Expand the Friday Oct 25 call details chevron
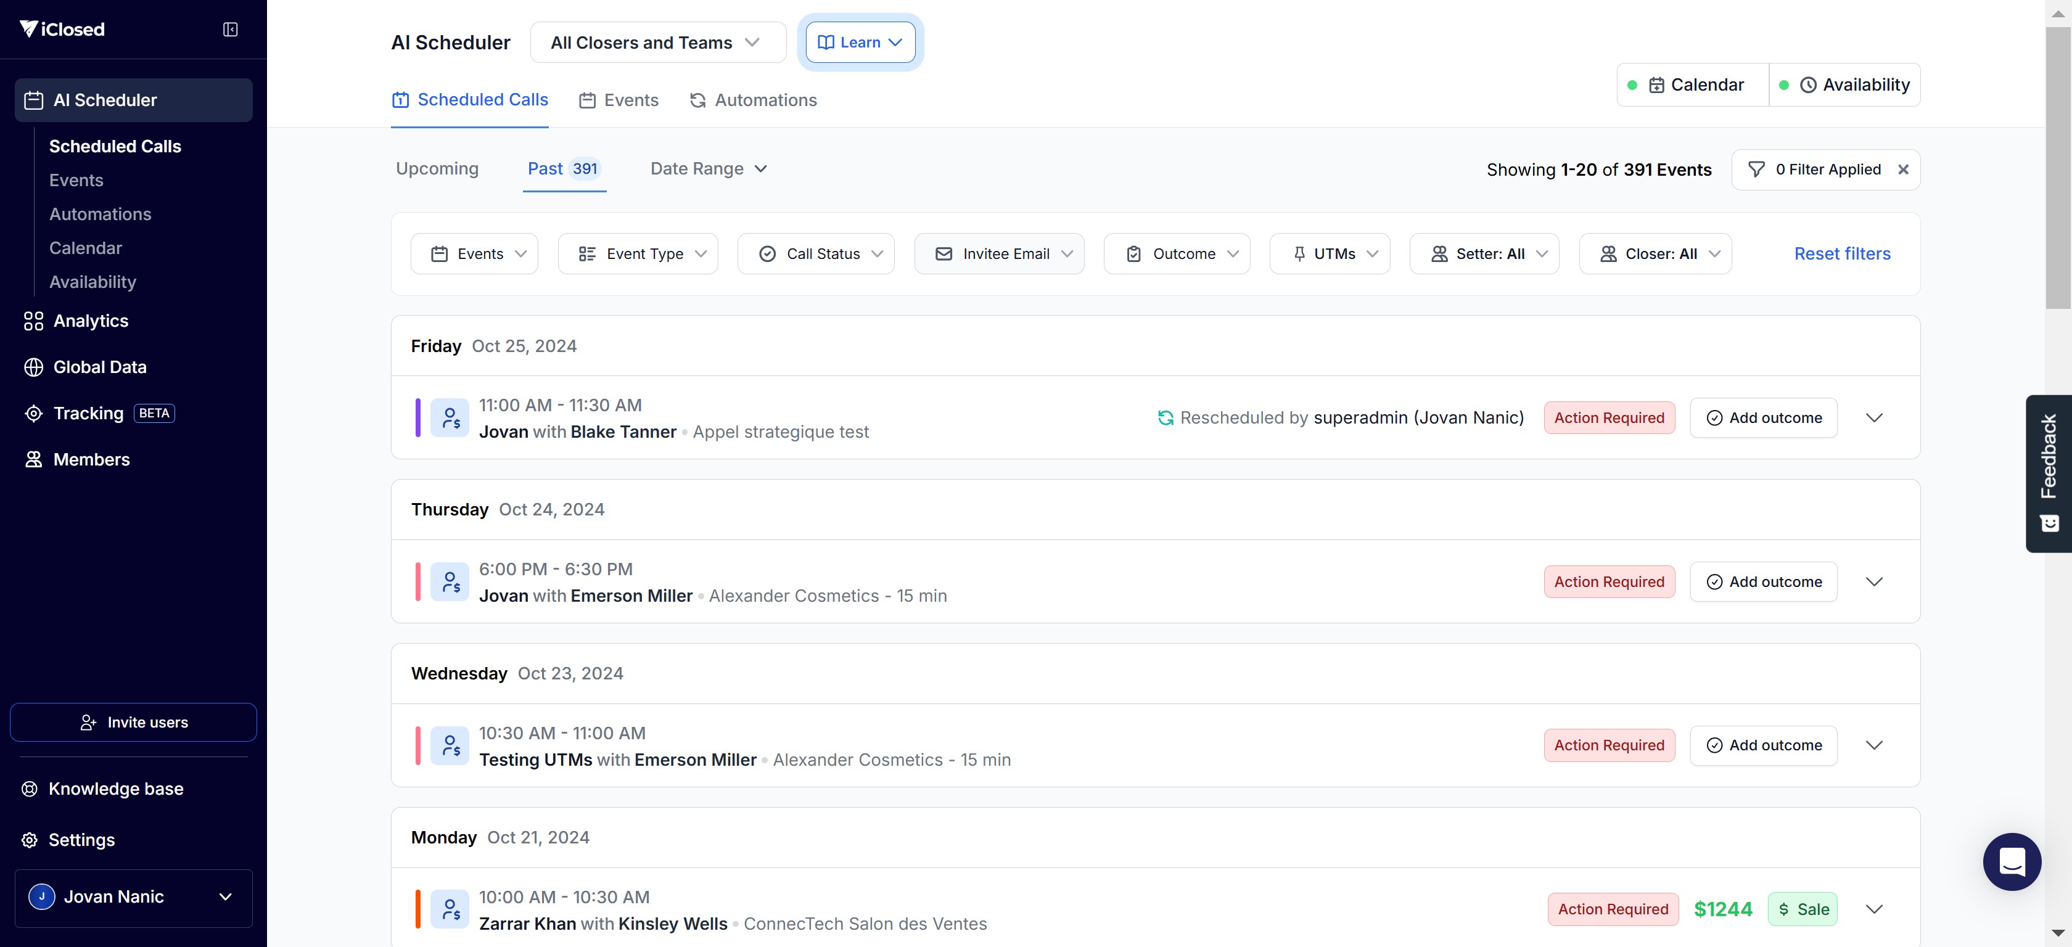The height and width of the screenshot is (947, 2072). point(1874,418)
